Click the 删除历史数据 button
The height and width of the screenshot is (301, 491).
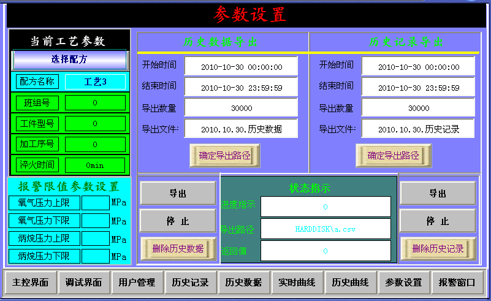click(178, 249)
